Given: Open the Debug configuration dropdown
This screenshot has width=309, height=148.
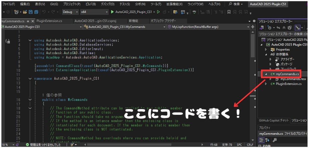Looking at the screenshot, I should [x=70, y=12].
